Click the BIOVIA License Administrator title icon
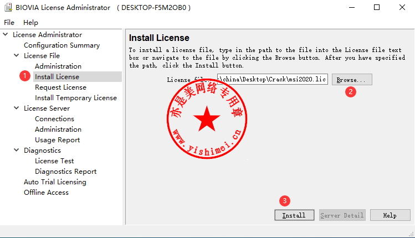415x238 pixels. 8,7
